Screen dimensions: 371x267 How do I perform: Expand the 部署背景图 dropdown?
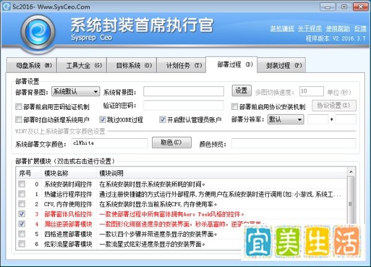[x=75, y=91]
